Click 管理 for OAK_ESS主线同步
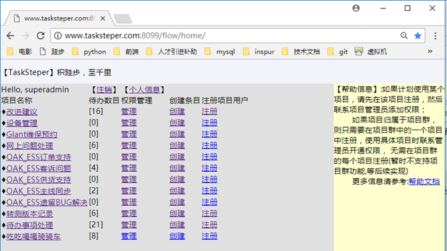This screenshot has width=447, height=251. pos(129,191)
